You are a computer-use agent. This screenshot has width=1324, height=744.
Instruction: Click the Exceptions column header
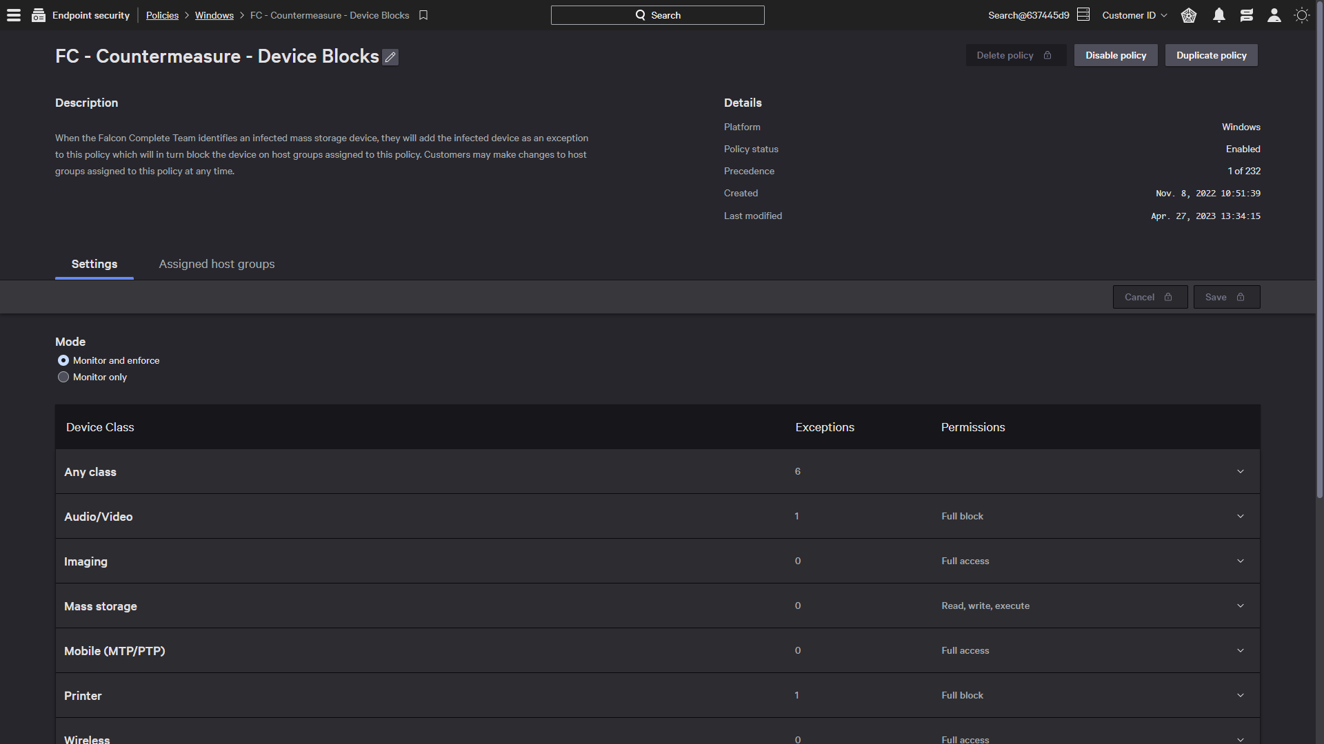[825, 427]
